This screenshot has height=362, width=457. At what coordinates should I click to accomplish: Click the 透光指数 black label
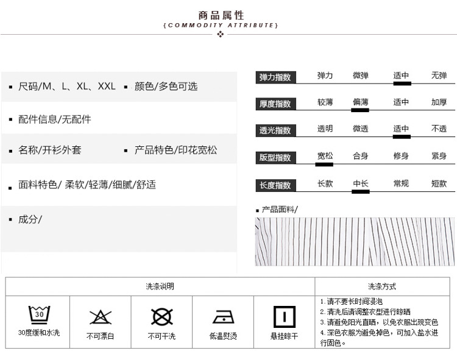click(x=275, y=130)
